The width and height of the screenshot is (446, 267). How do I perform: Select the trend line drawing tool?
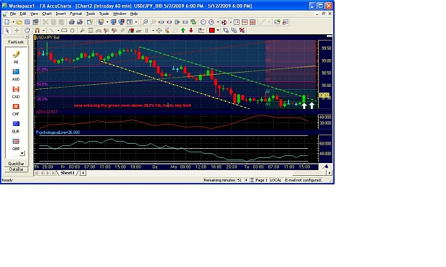pyautogui.click(x=51, y=31)
